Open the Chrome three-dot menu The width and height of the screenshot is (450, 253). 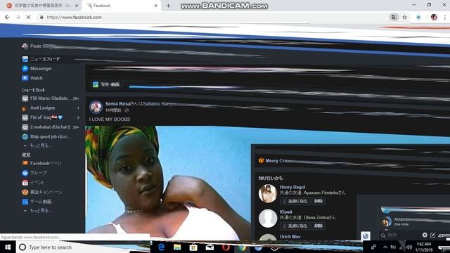[x=445, y=17]
